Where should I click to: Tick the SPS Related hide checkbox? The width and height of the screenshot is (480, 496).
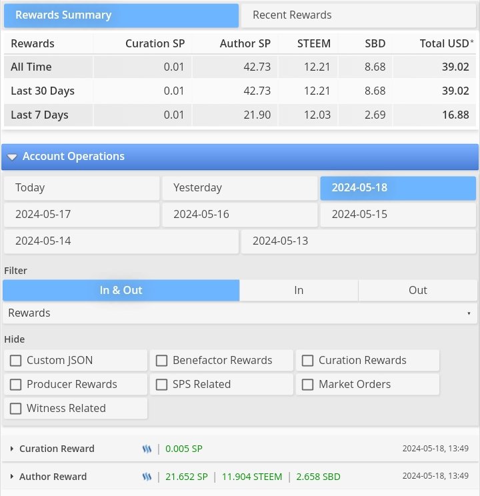point(162,385)
